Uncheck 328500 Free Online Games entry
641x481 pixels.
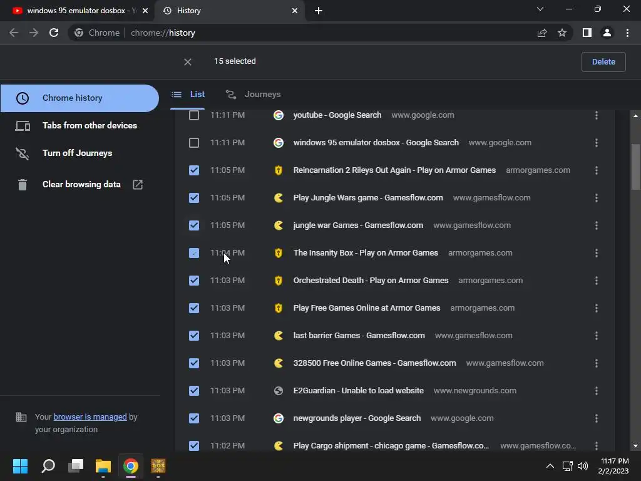pyautogui.click(x=194, y=363)
